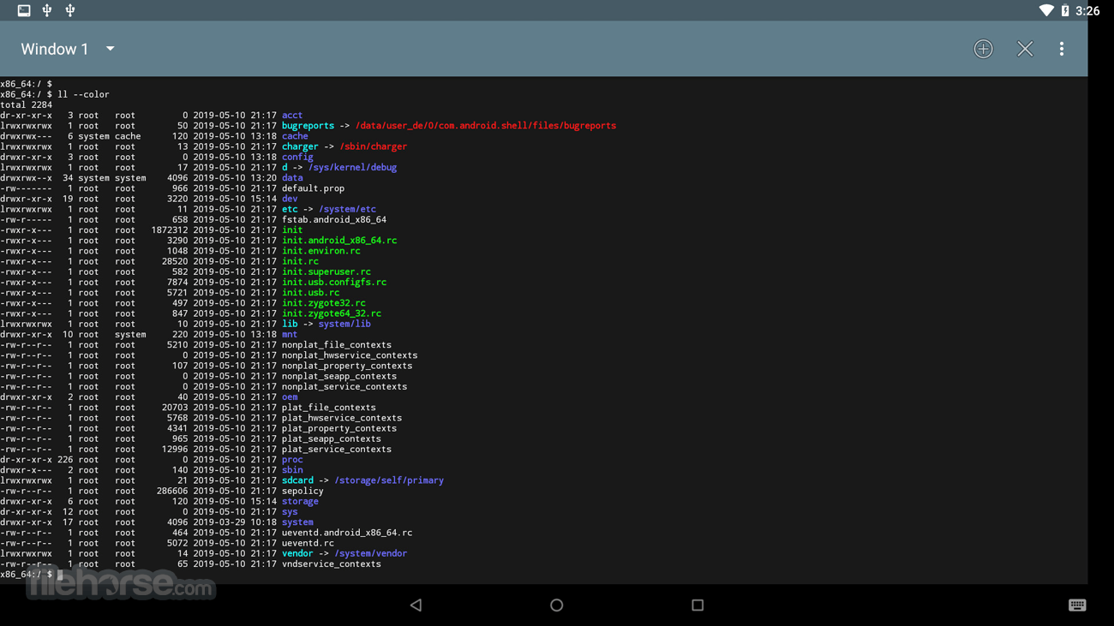Tap the screen notification icon in status bar
1114x626 pixels.
click(x=24, y=10)
